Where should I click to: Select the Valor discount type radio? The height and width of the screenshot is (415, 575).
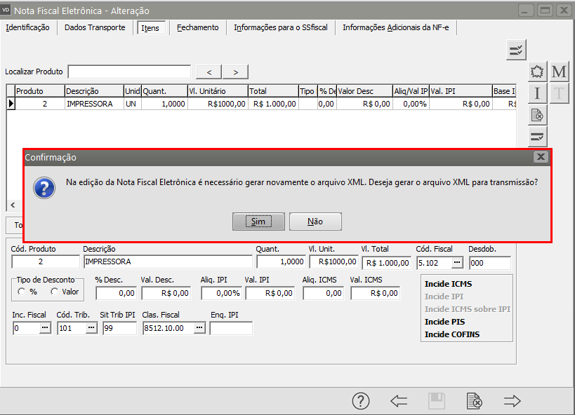[x=55, y=292]
